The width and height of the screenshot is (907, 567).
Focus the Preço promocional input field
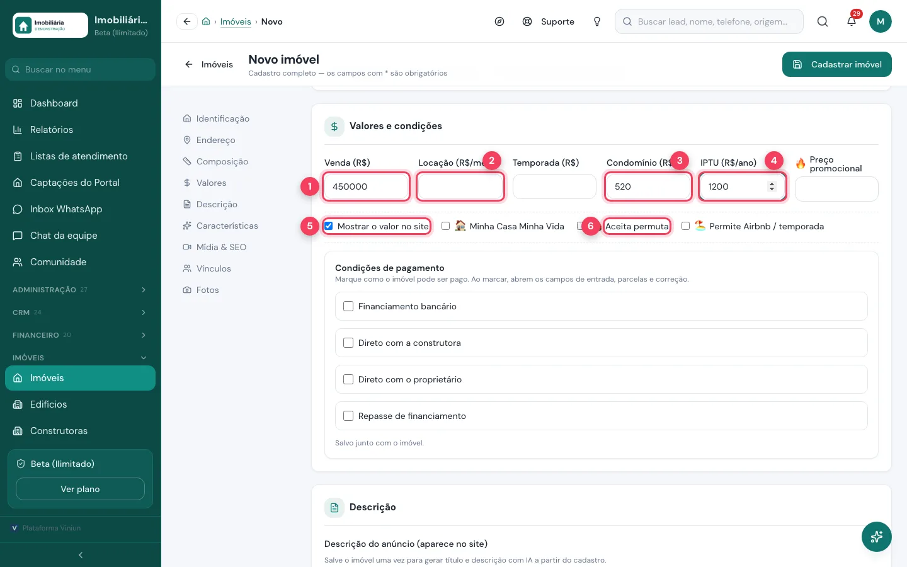pyautogui.click(x=836, y=189)
